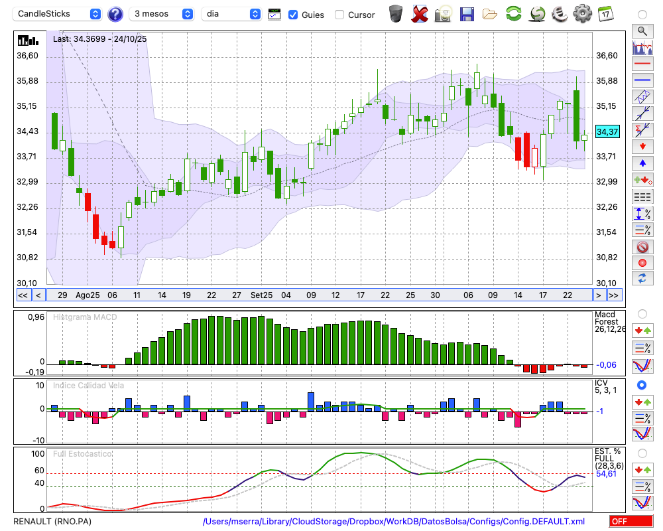Click the blue floppy disk save icon
Screen dimensions: 663x531
(x=467, y=14)
